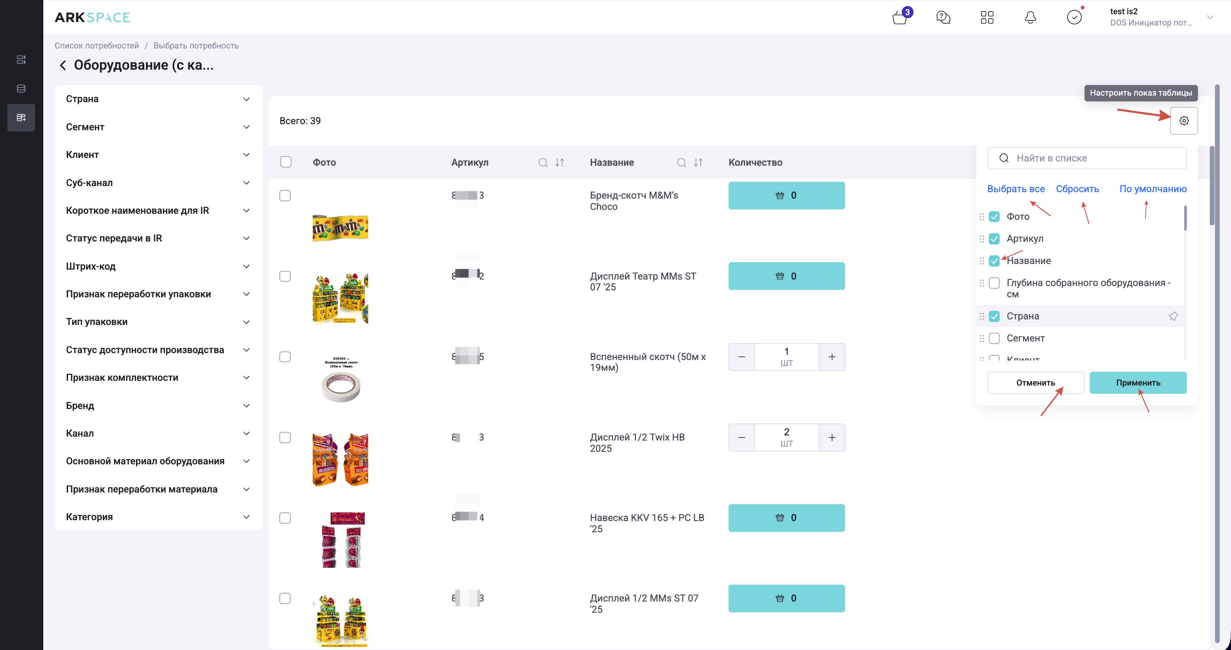This screenshot has height=650, width=1231.
Task: Go to Список потребностей breadcrumb
Action: [97, 46]
